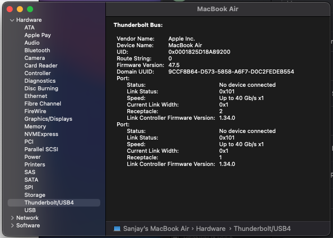Click the Hardware category label
Screen dimensions: 333x238
(29, 20)
